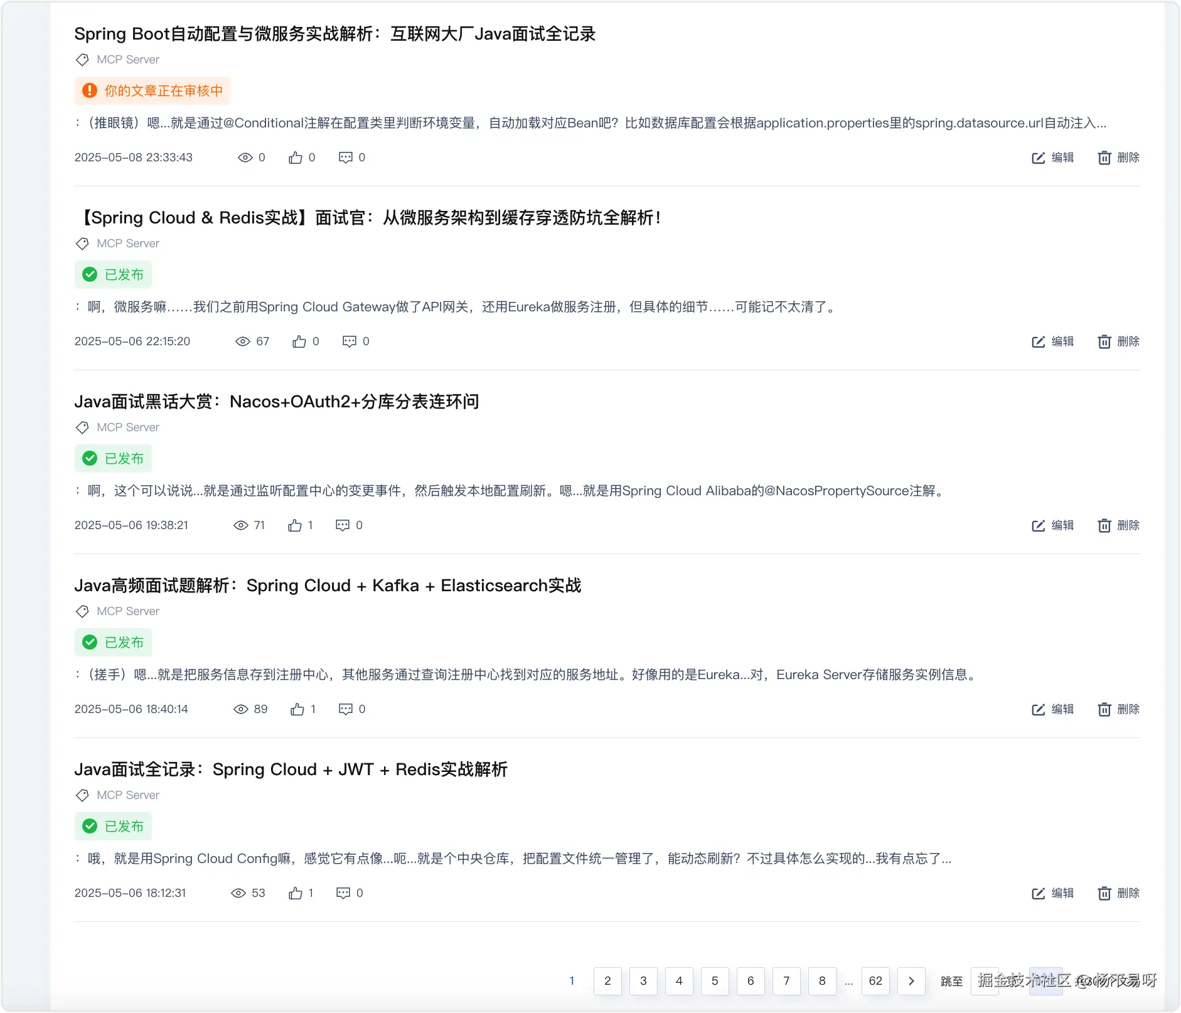Jump to last page 62
The height and width of the screenshot is (1013, 1181).
[875, 981]
